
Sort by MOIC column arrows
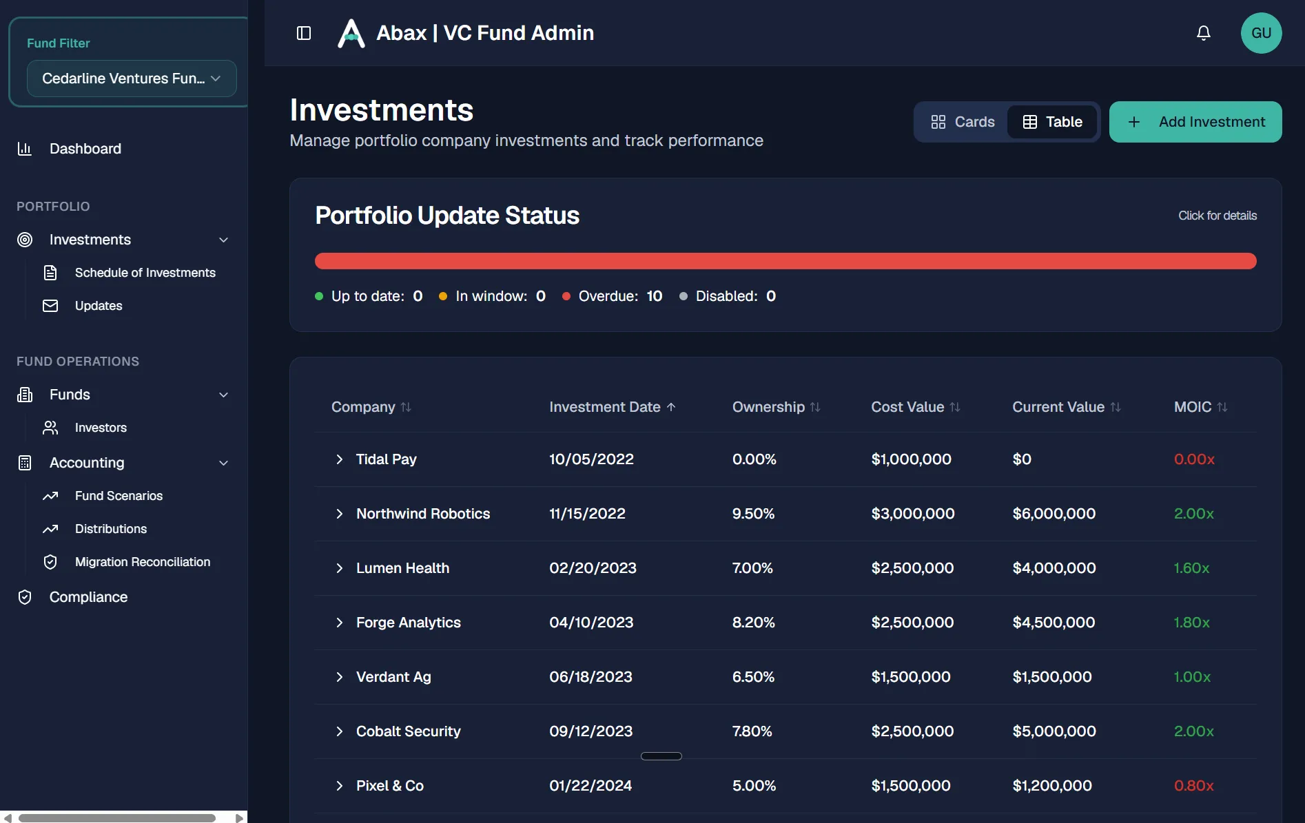[x=1222, y=407]
